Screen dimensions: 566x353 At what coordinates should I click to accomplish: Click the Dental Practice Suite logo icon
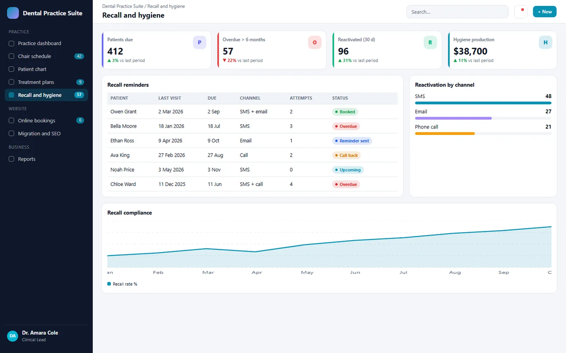13,13
